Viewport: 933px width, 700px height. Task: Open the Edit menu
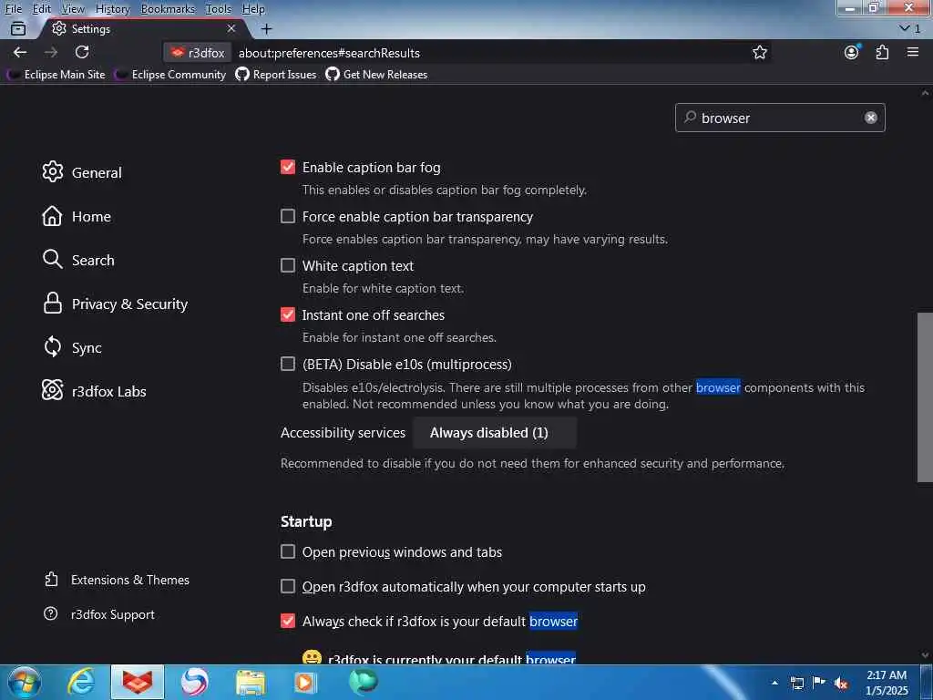[42, 9]
